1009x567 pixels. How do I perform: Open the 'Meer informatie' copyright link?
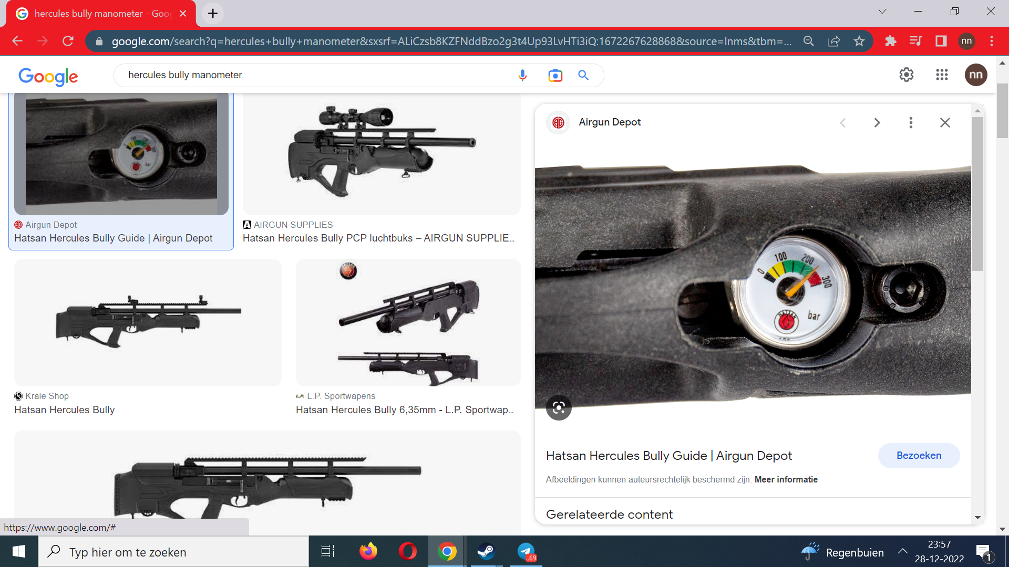pos(786,480)
